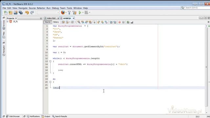
Task: Open the Edit menu
Action: (x=9, y=8)
